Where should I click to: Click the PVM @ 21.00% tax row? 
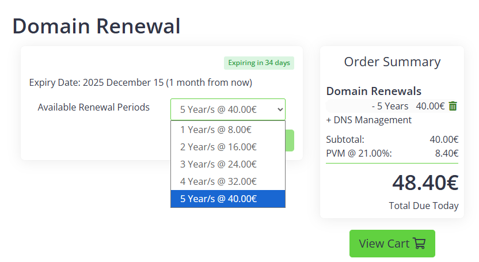click(391, 153)
